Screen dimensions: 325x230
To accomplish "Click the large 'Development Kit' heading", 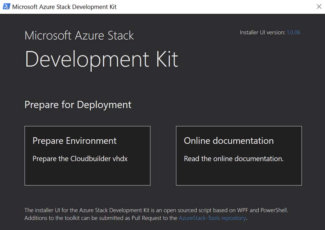I will tap(101, 59).
